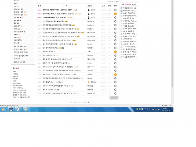Click image file icon on post 52292
The width and height of the screenshot is (196, 147).
pos(71,59)
